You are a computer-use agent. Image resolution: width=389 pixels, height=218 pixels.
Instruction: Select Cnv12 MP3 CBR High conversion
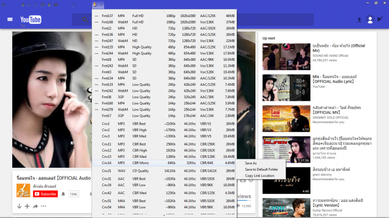pyautogui.click(x=164, y=150)
